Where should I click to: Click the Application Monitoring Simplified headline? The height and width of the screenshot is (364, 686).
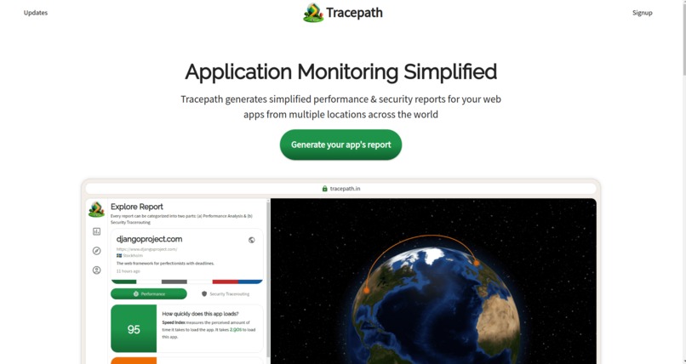[340, 72]
